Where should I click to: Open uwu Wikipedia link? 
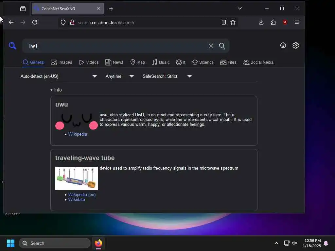tap(78, 134)
